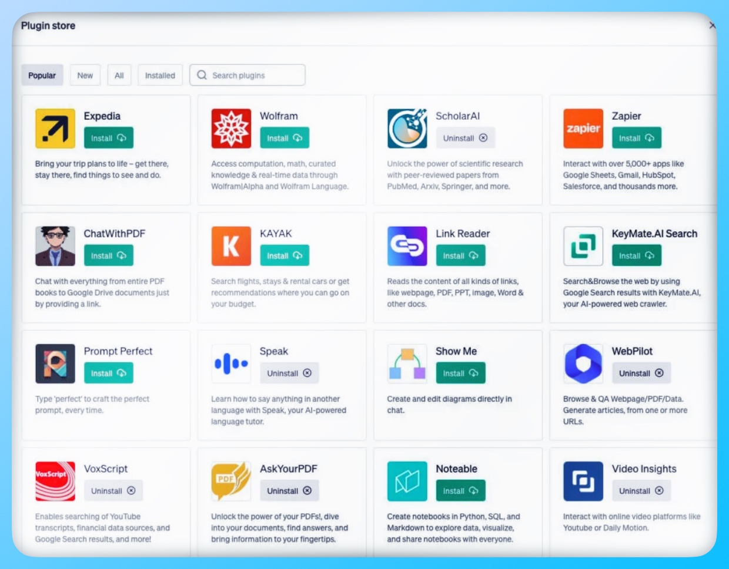The height and width of the screenshot is (569, 729).
Task: Click the Video Insights plugin title
Action: click(644, 469)
